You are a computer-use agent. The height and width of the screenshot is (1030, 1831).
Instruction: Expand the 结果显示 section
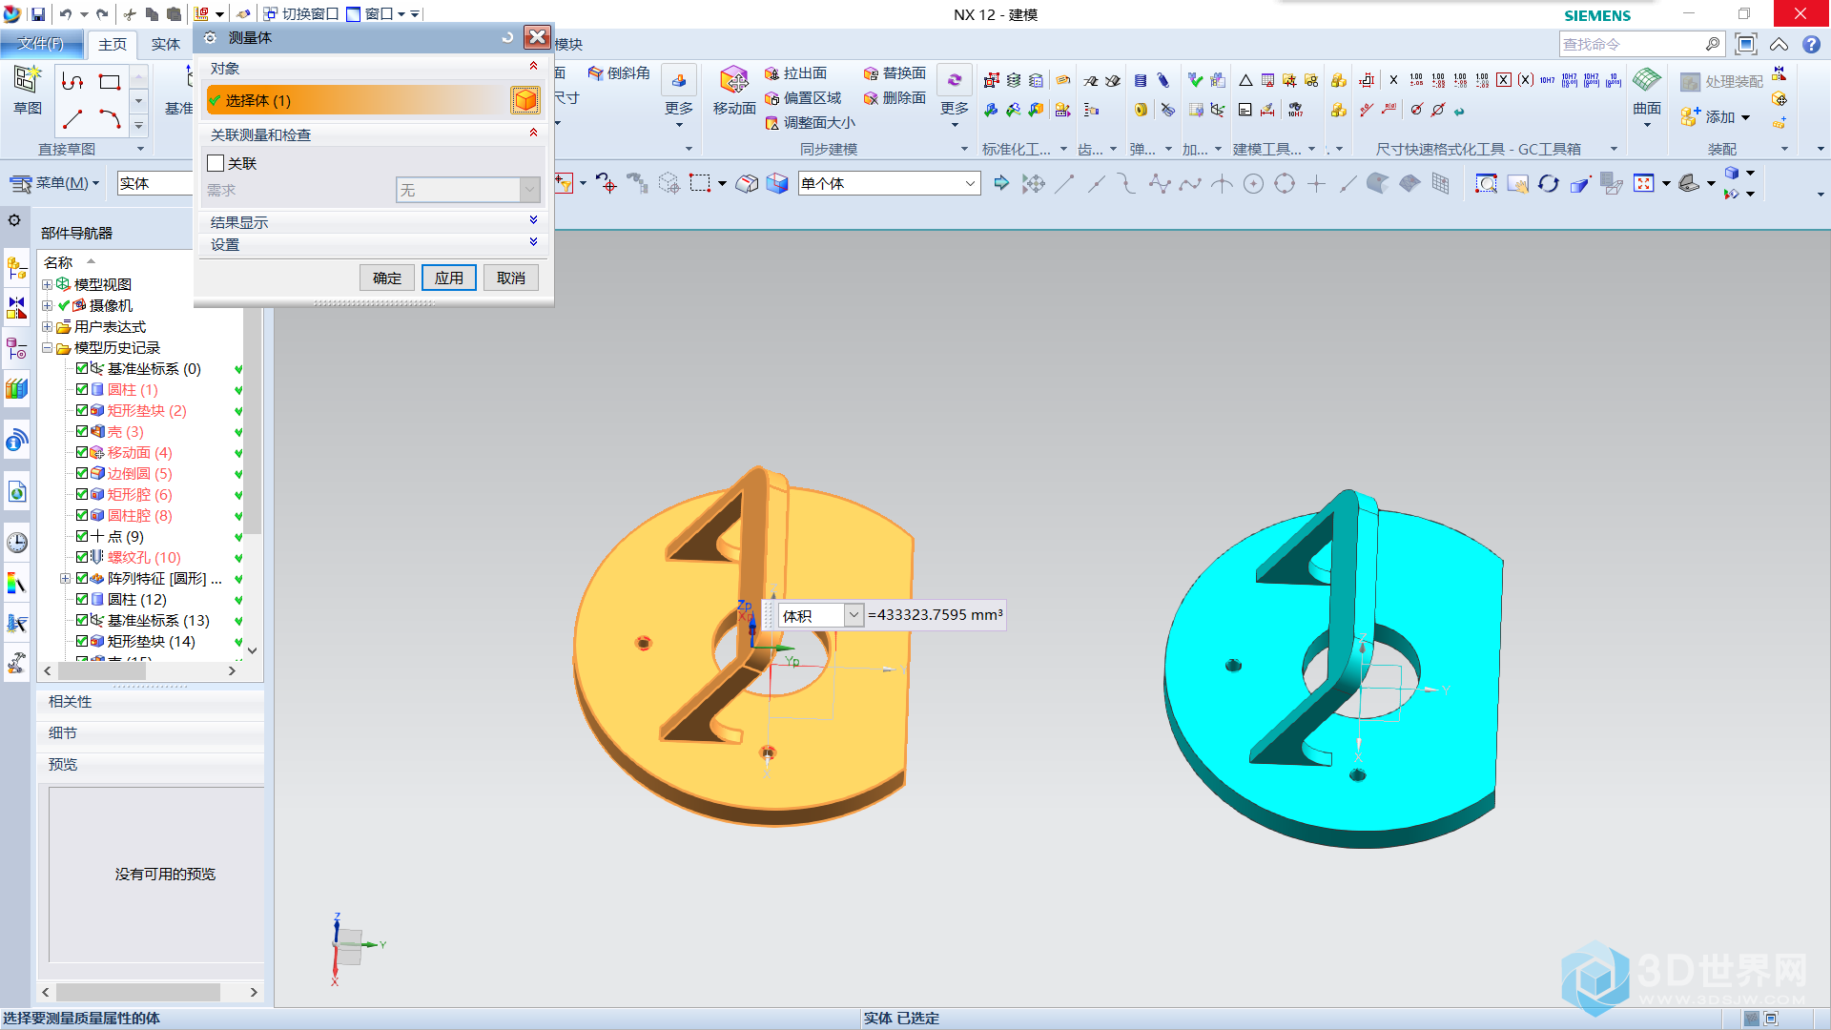tap(534, 221)
